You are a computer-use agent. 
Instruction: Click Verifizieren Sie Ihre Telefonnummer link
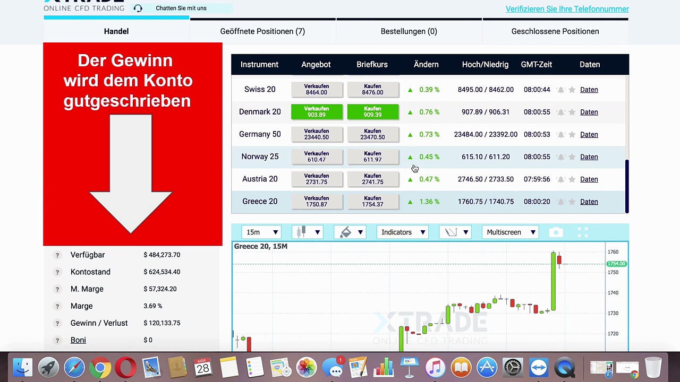567,9
